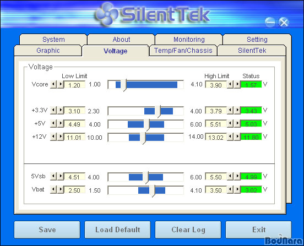
Task: Decrease Vcore high limit with left arrow
Action: coord(230,84)
